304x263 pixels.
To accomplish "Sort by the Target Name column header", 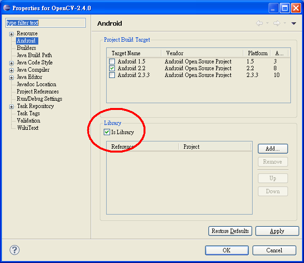I will point(134,53).
